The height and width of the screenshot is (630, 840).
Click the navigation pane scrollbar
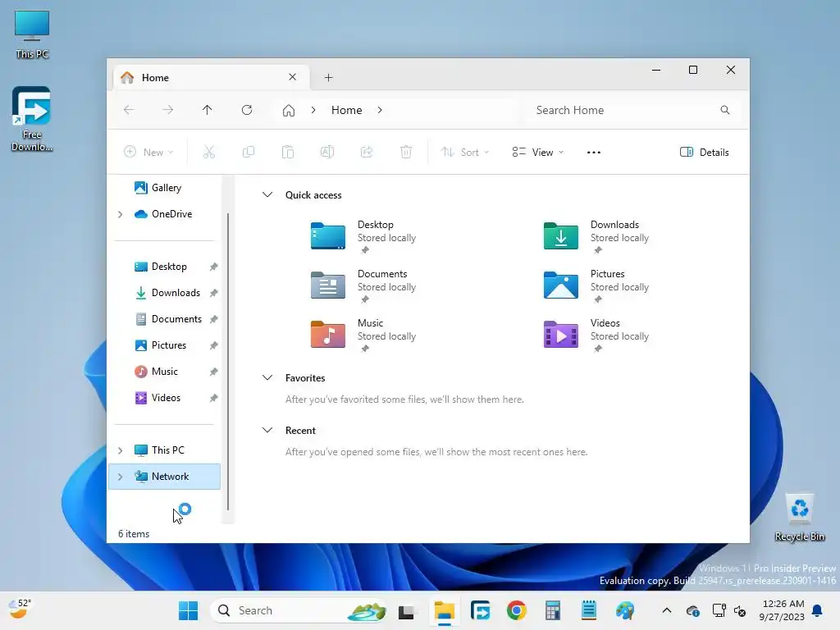(x=228, y=362)
